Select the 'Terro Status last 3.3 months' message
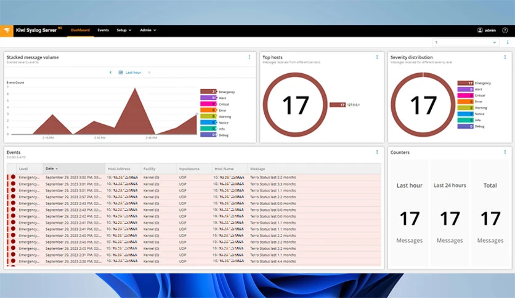515x298 pixels. pyautogui.click(x=273, y=184)
